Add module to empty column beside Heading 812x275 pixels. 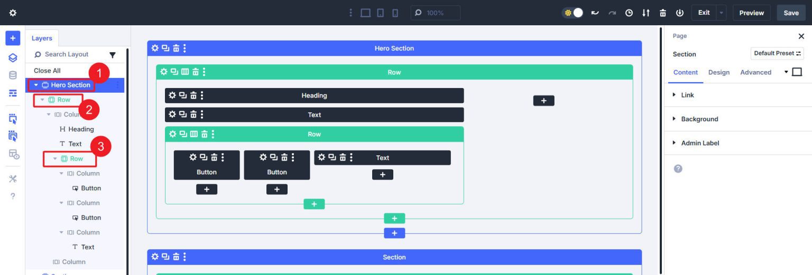click(543, 101)
